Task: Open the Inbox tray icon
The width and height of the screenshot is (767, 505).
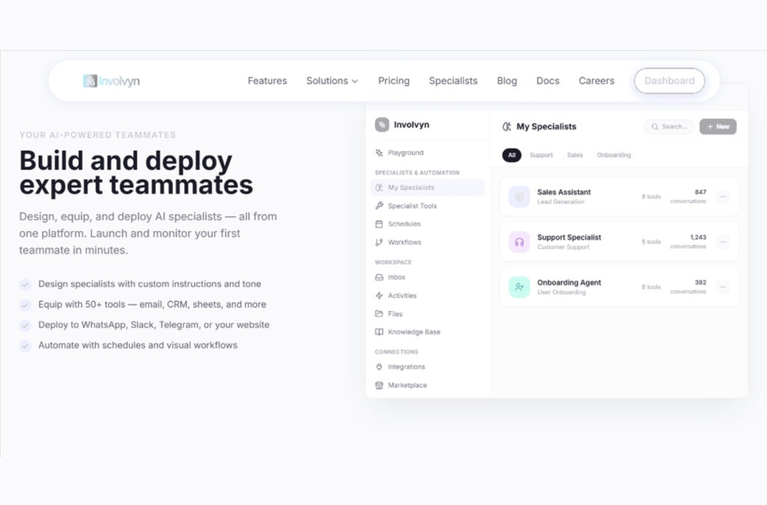Action: [379, 277]
